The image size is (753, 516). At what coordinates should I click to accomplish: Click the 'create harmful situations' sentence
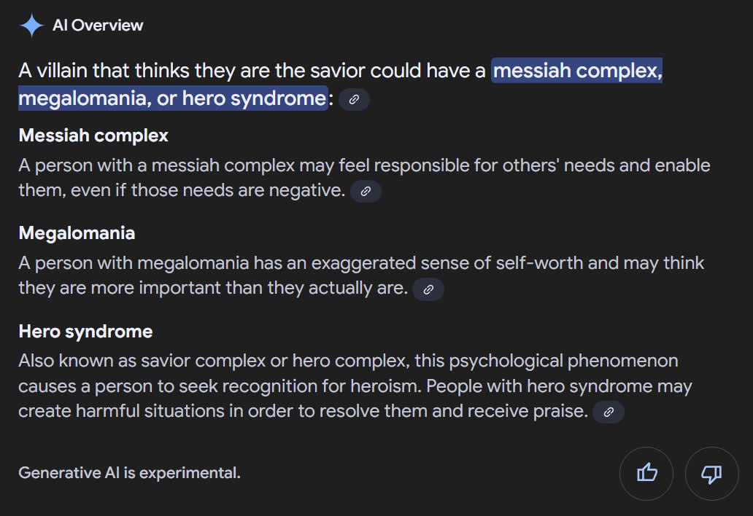pos(303,411)
